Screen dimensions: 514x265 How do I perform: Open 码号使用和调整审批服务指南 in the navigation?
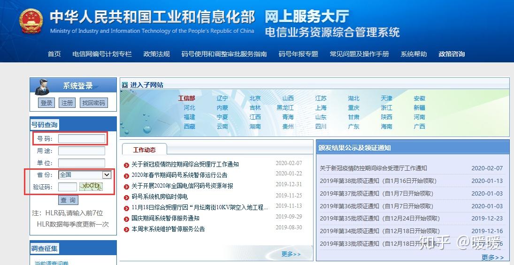coord(224,54)
